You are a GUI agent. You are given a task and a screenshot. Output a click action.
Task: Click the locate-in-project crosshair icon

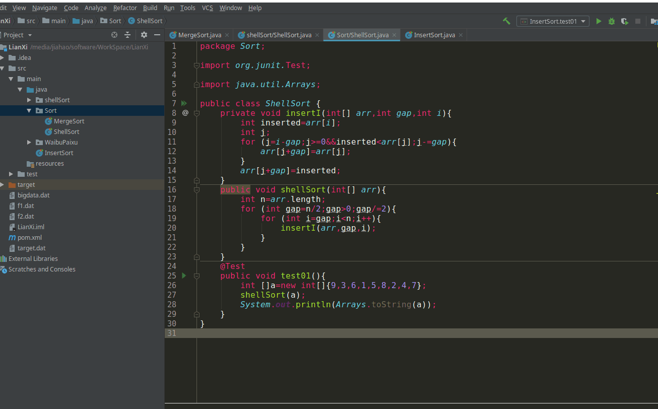pyautogui.click(x=114, y=35)
